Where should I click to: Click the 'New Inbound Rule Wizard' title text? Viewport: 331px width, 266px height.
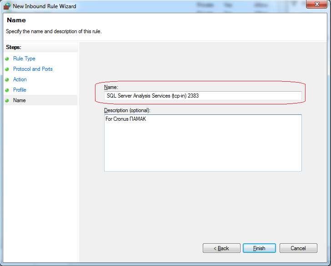45,6
